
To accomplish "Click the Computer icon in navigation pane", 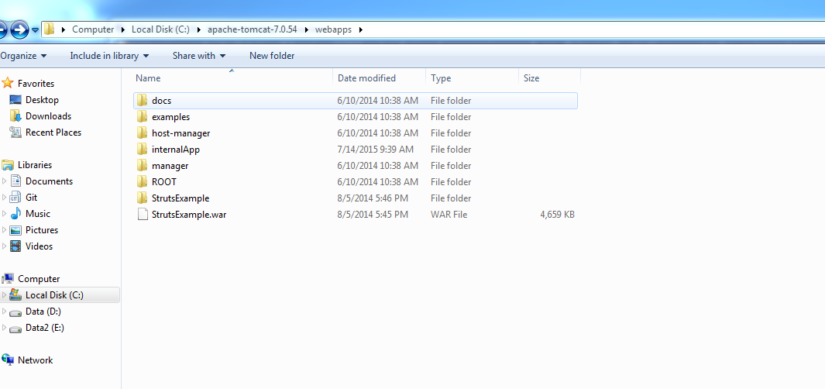I will click(x=8, y=278).
